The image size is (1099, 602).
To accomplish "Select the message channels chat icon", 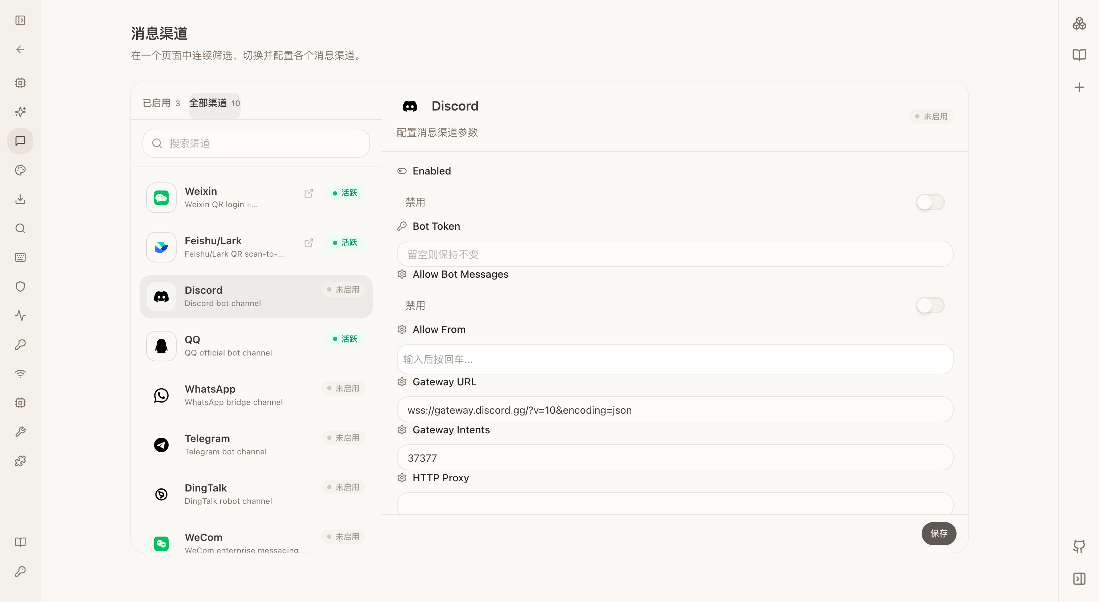I will coord(20,141).
